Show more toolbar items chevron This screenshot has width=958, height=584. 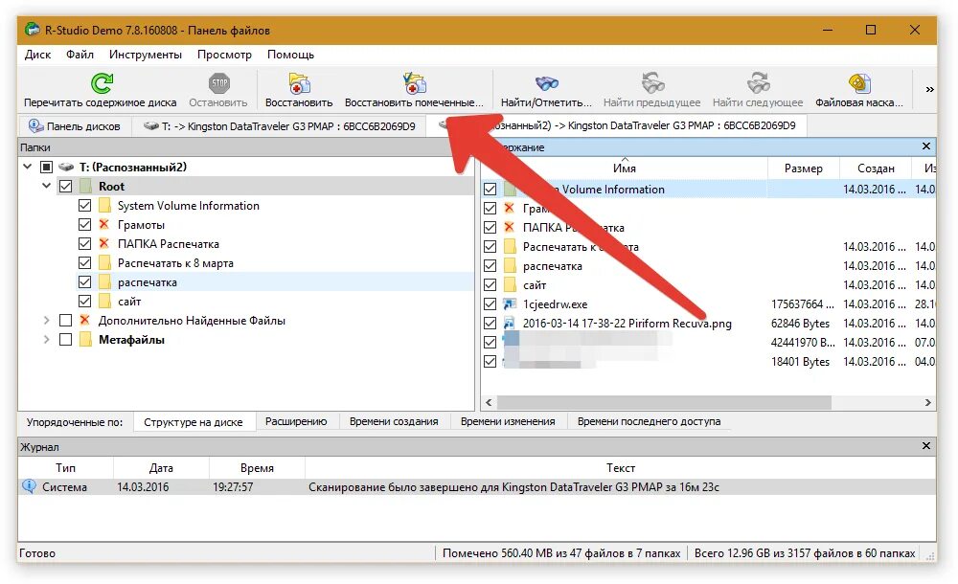tap(929, 90)
